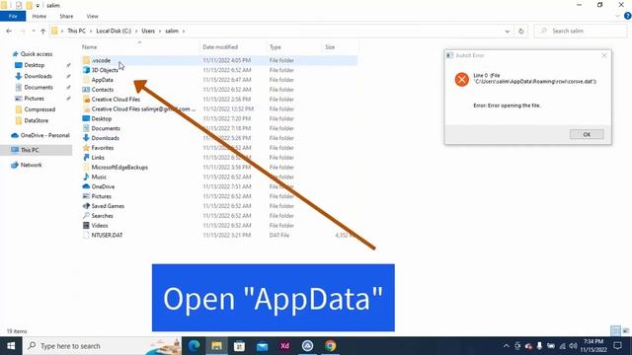Viewport: 632px width, 355px height.
Task: Select the Videos folder
Action: [100, 226]
